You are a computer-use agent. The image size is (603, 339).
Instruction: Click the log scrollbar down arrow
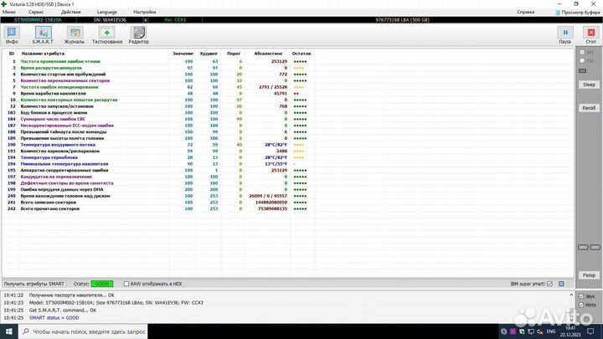pyautogui.click(x=571, y=320)
